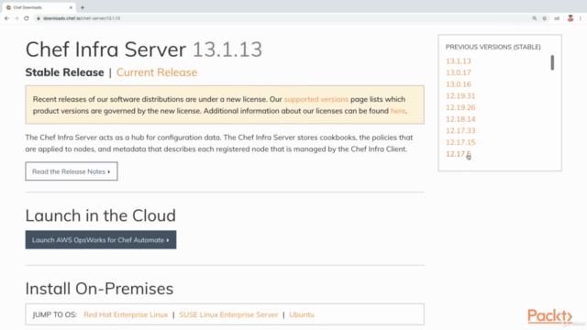
Task: Select version 12.19.26
Action: [x=460, y=107]
